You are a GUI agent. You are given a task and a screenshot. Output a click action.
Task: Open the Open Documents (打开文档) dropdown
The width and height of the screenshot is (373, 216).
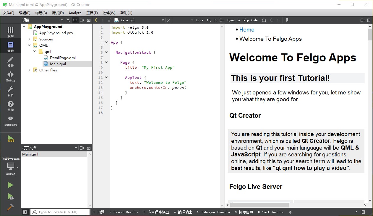50,148
